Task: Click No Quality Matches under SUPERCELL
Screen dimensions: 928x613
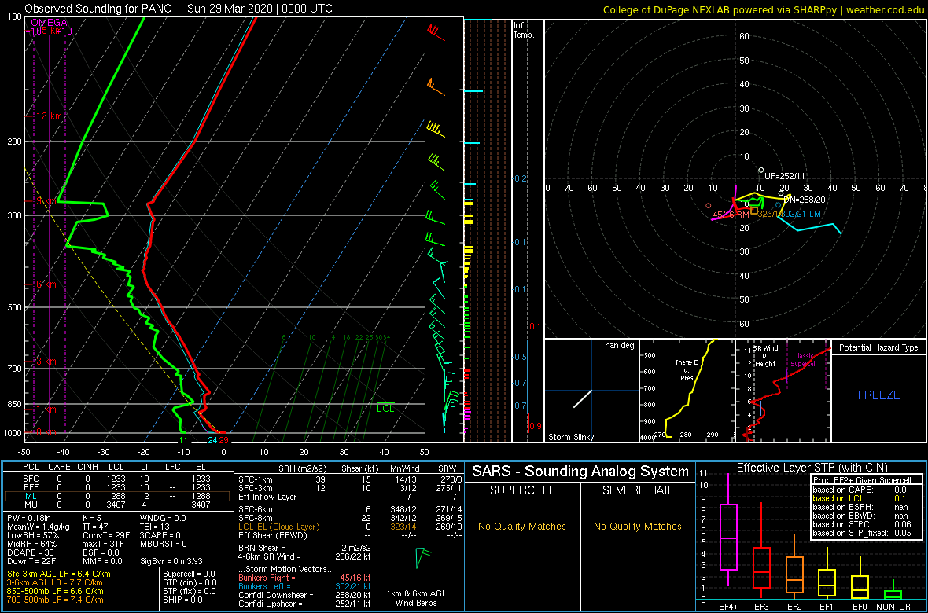Action: [x=522, y=526]
